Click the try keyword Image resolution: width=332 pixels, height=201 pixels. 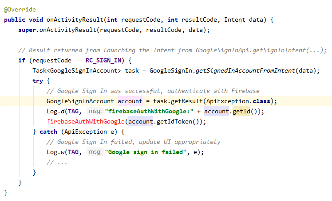[x=38, y=81]
